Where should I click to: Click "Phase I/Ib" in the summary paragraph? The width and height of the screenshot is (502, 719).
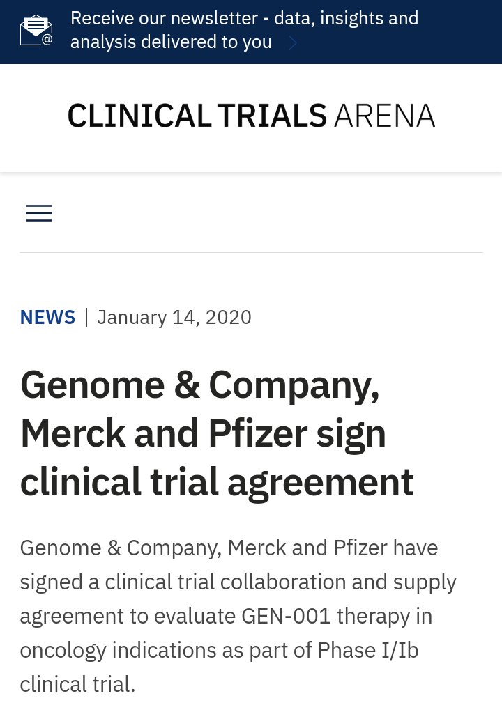(367, 650)
